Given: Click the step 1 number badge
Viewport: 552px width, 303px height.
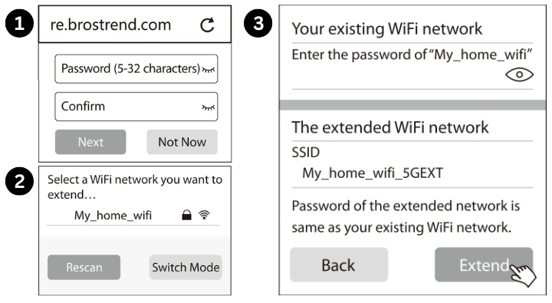Looking at the screenshot, I should click(19, 24).
